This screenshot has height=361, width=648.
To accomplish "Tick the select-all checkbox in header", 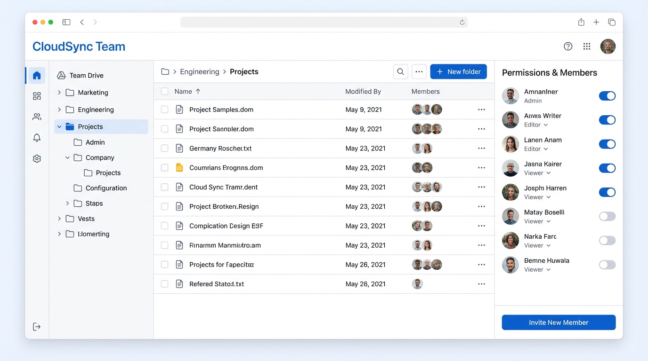I will 164,92.
